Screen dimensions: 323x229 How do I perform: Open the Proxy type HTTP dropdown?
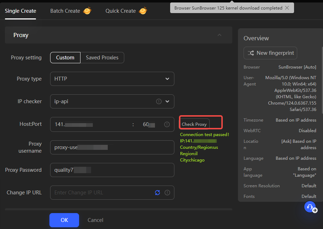point(112,79)
